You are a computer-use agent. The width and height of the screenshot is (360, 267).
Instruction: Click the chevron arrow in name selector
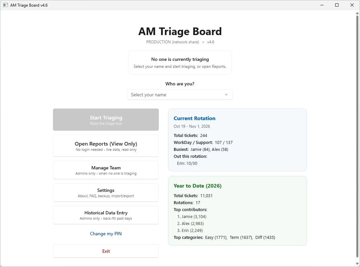coord(226,95)
